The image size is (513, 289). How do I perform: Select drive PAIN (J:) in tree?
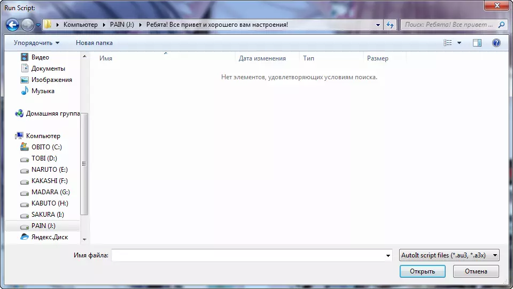pos(43,226)
